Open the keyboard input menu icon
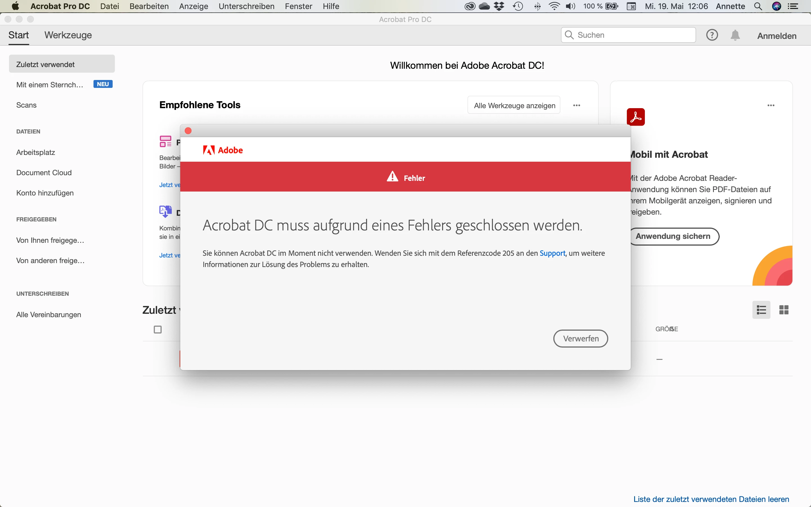Viewport: 811px width, 507px height. [x=631, y=6]
